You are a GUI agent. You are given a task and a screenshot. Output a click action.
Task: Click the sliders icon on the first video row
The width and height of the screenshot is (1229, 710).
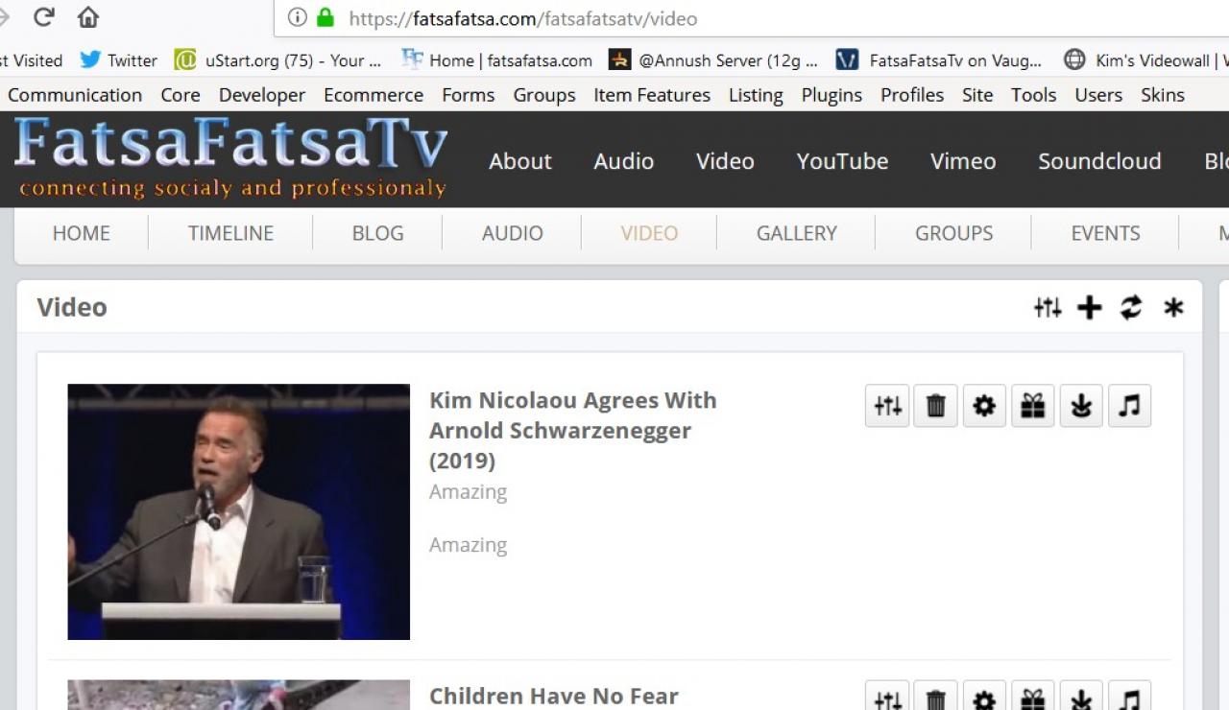pyautogui.click(x=887, y=407)
